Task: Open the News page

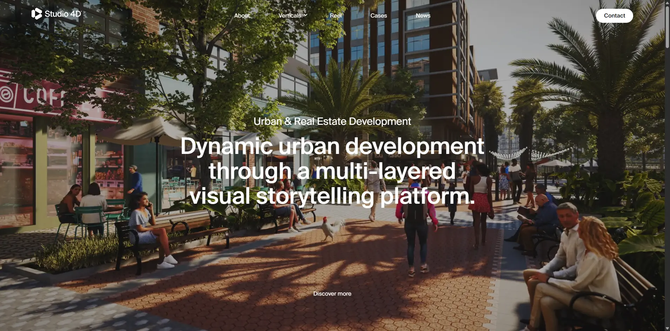Action: click(423, 15)
